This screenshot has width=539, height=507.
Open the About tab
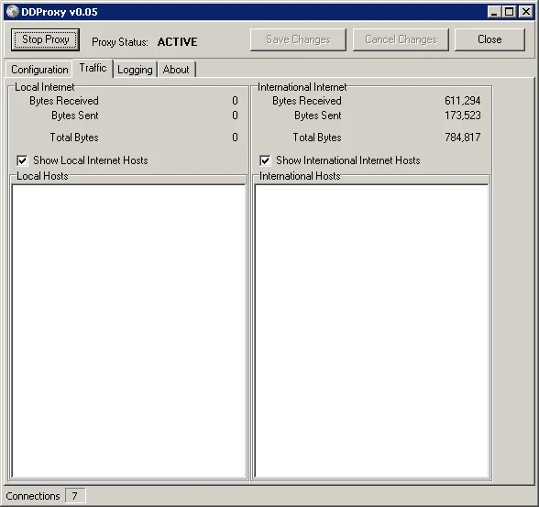tap(176, 70)
